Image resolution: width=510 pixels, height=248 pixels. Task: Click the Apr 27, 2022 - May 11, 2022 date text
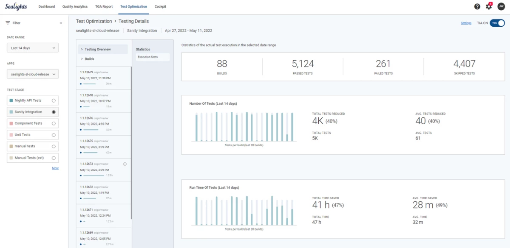click(x=189, y=31)
